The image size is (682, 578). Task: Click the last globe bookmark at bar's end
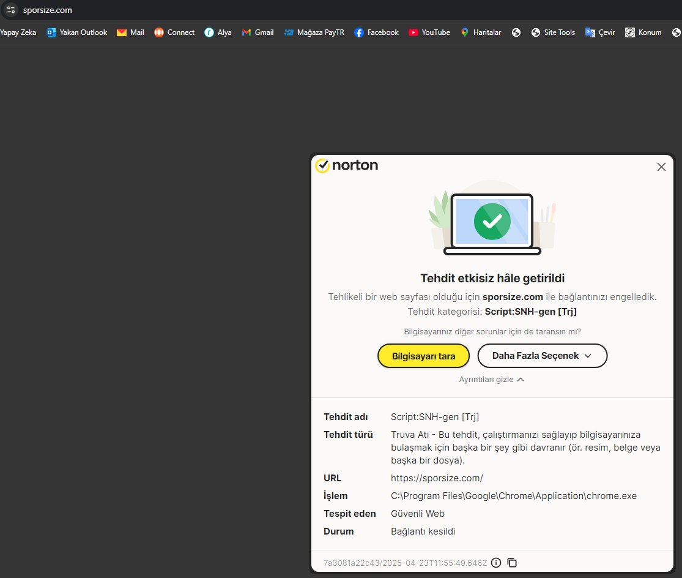[x=676, y=32]
